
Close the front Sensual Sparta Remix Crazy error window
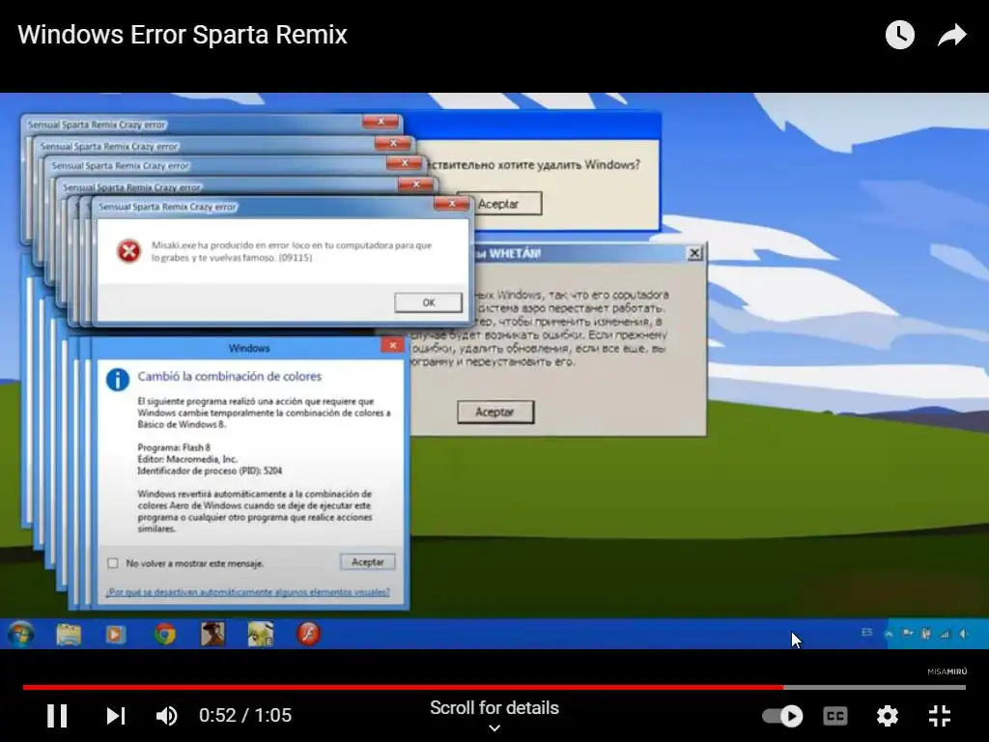point(452,204)
